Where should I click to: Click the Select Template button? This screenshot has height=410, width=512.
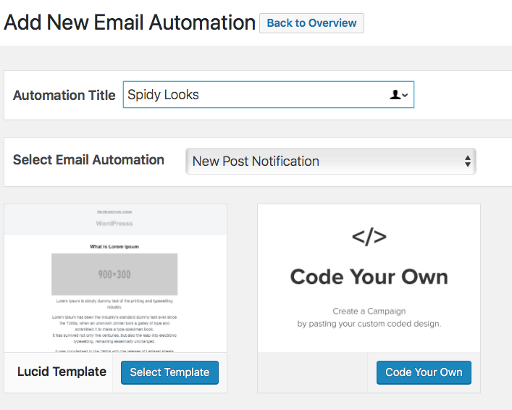[169, 372]
